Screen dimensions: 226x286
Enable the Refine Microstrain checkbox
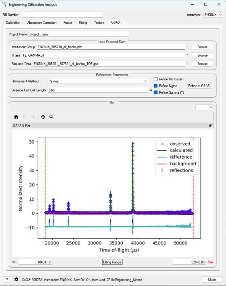click(156, 79)
